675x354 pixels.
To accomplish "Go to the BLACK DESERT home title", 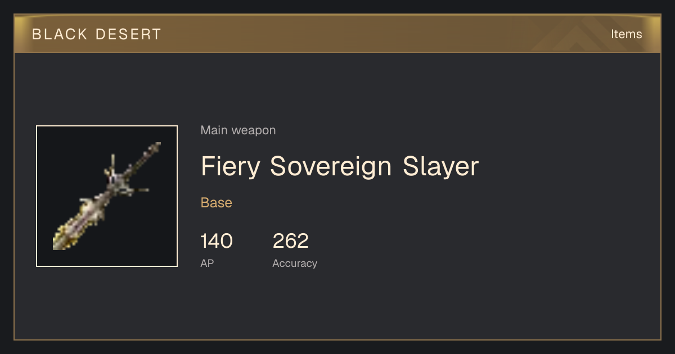I will coord(97,34).
